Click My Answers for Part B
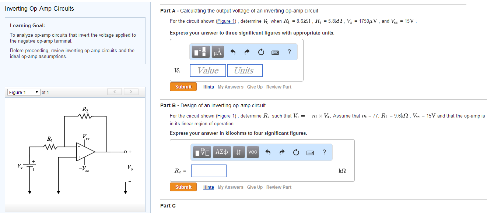 (x=230, y=187)
